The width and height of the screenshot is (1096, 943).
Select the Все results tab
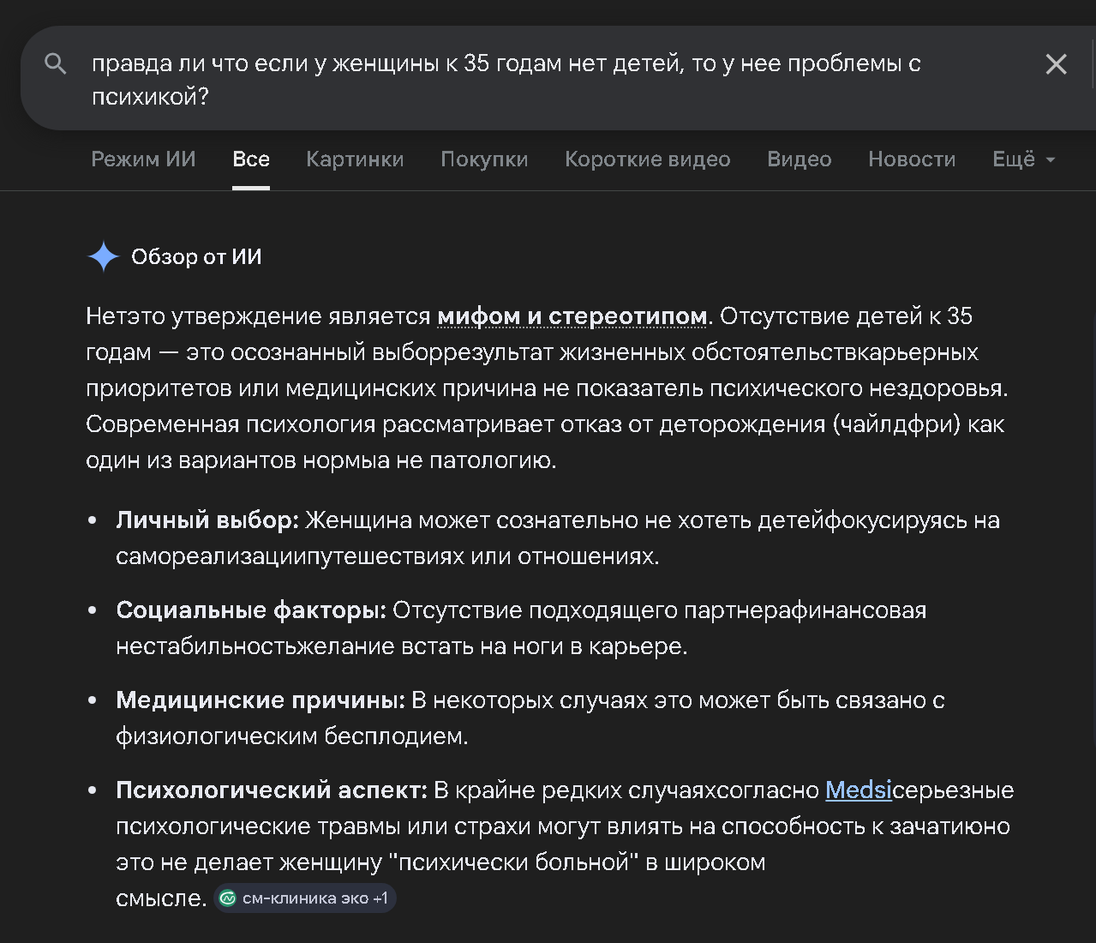click(251, 159)
